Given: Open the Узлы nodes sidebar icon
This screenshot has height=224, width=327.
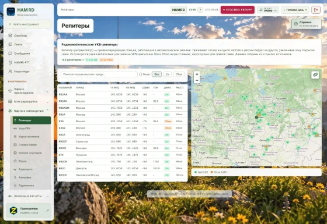Looking at the screenshot, I should (x=15, y=129).
